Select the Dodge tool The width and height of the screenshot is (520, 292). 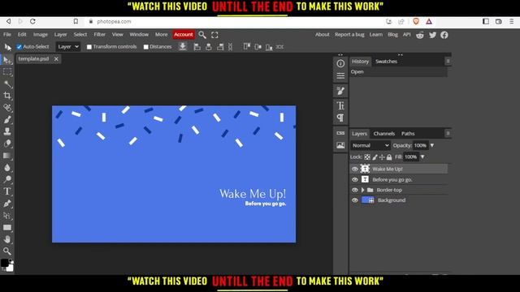click(7, 179)
